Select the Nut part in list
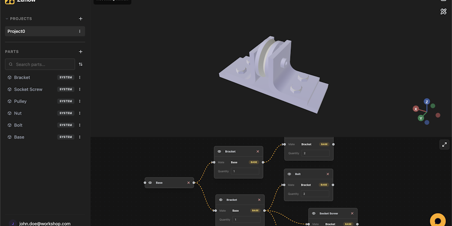The image size is (452, 226). click(18, 113)
